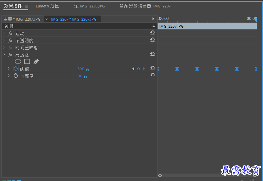The image size is (263, 181).
Task: Expand the 不透明度 effect
Action: 4,40
